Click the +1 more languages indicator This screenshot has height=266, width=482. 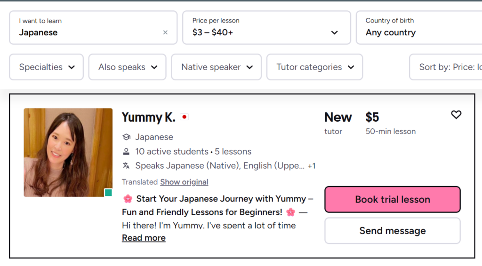[311, 166]
